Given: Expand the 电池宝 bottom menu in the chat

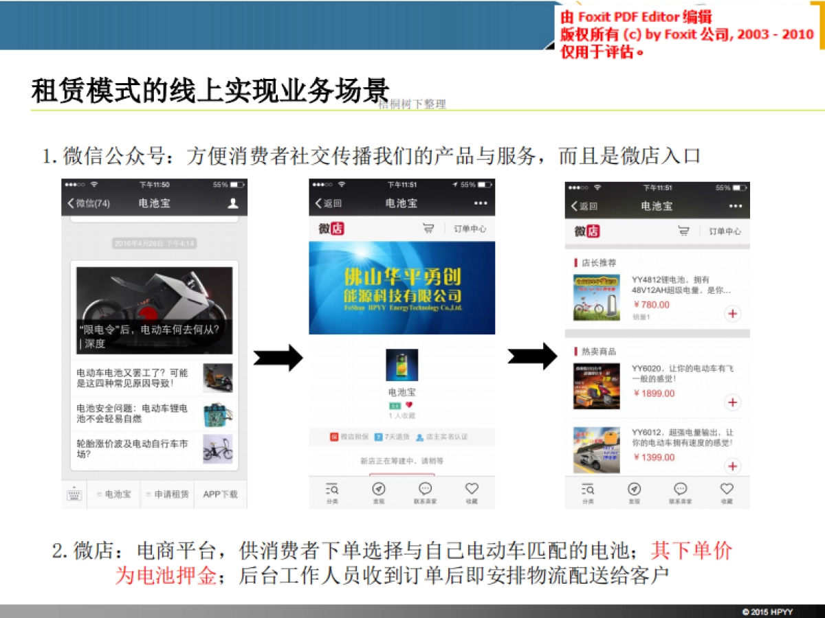Looking at the screenshot, I should tap(114, 494).
